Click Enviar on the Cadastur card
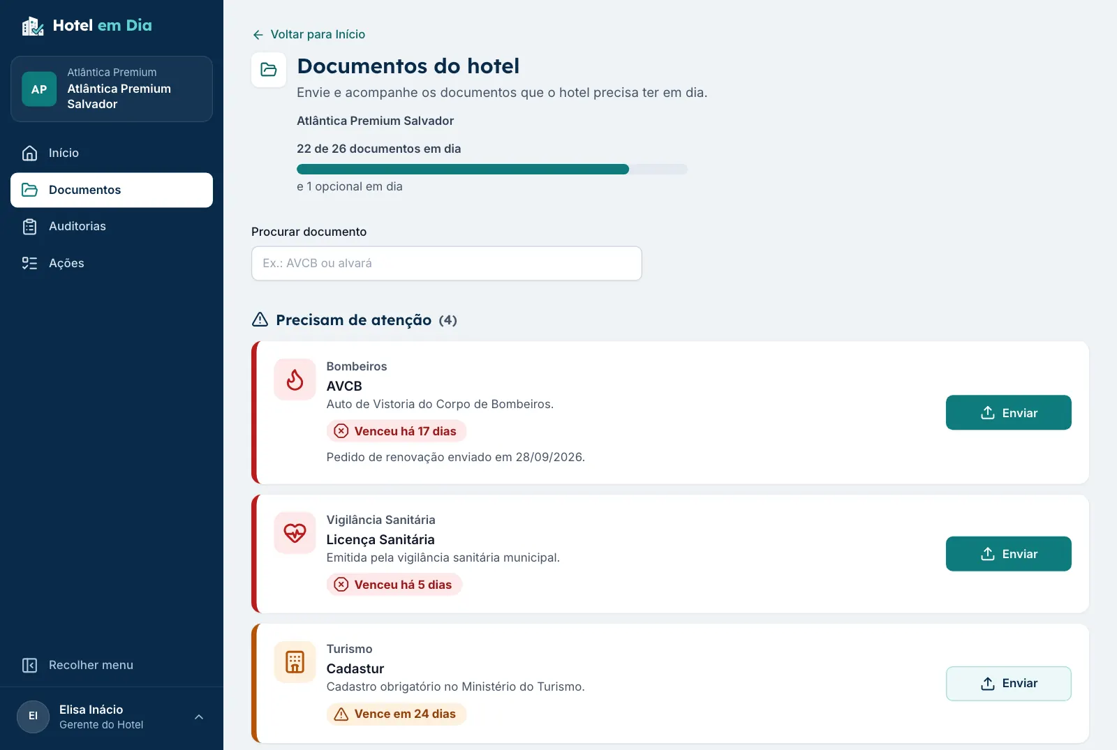 pos(1008,684)
